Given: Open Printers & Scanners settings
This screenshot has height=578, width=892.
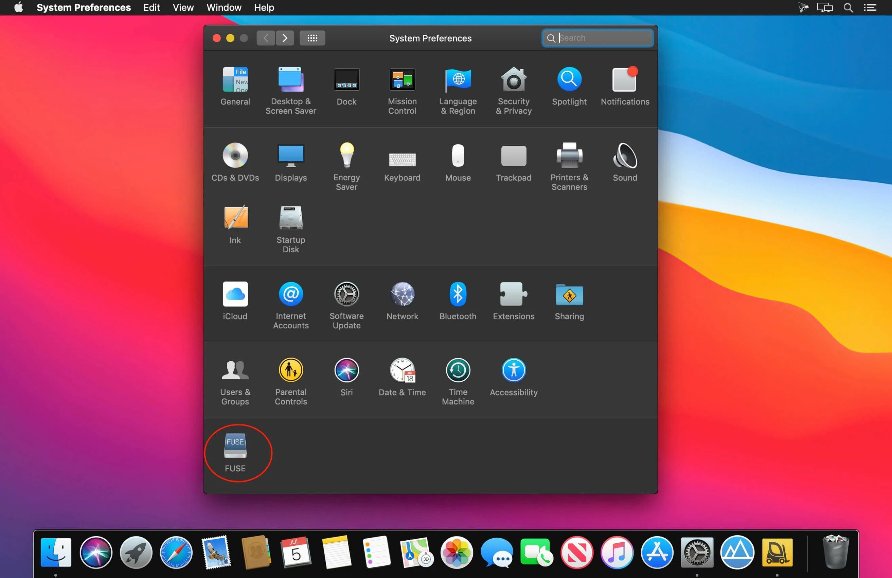Looking at the screenshot, I should pos(569,156).
